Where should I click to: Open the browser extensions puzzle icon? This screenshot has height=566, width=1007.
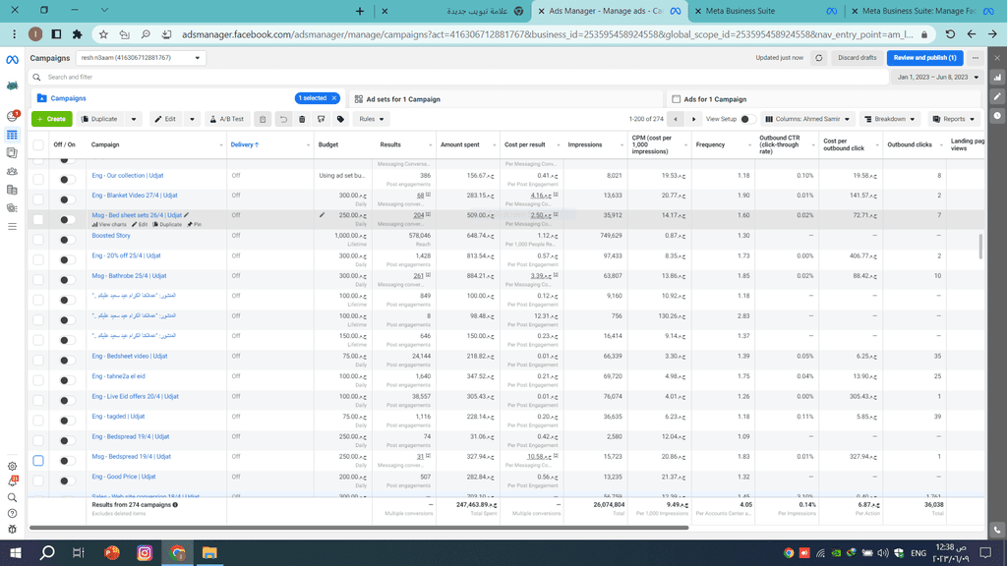77,34
